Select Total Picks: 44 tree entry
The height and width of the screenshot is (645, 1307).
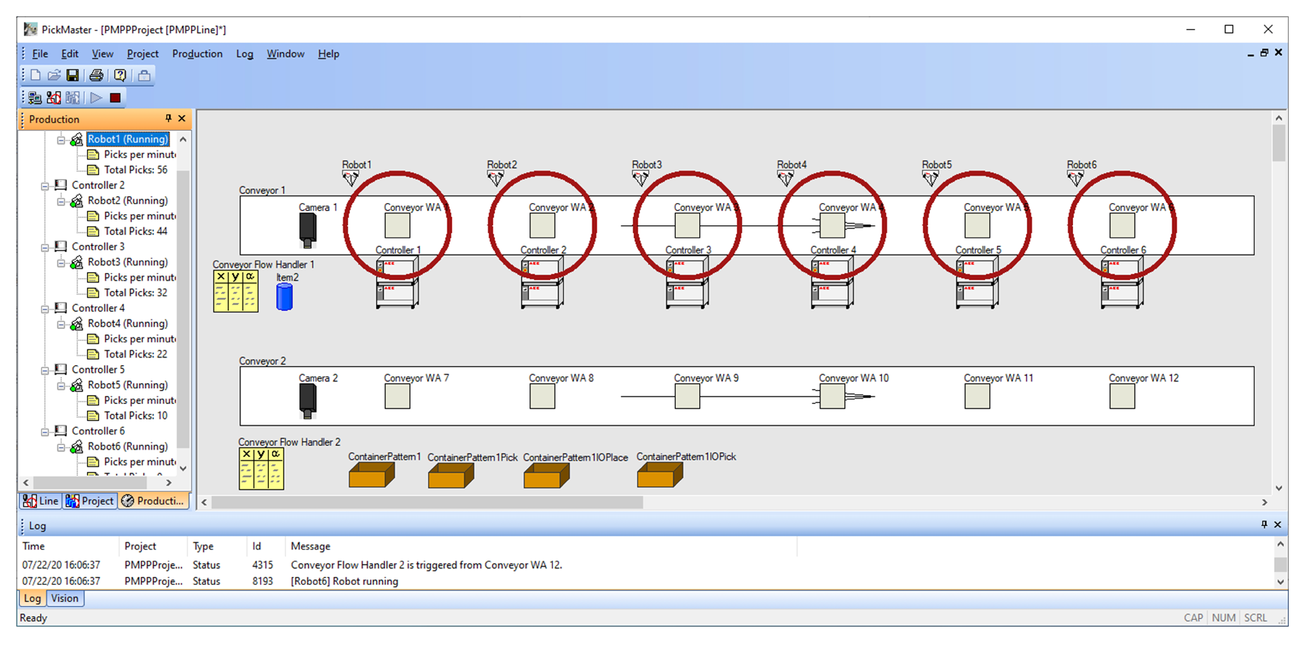coord(135,231)
